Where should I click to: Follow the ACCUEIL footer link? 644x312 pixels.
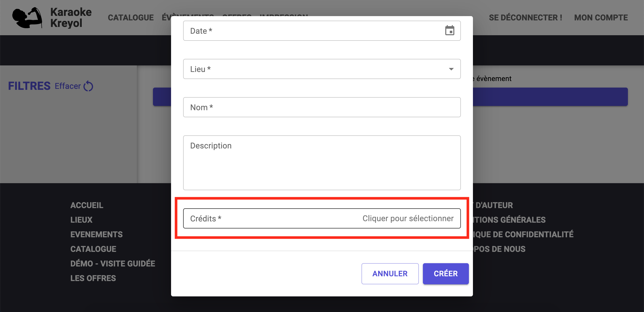[x=87, y=205]
